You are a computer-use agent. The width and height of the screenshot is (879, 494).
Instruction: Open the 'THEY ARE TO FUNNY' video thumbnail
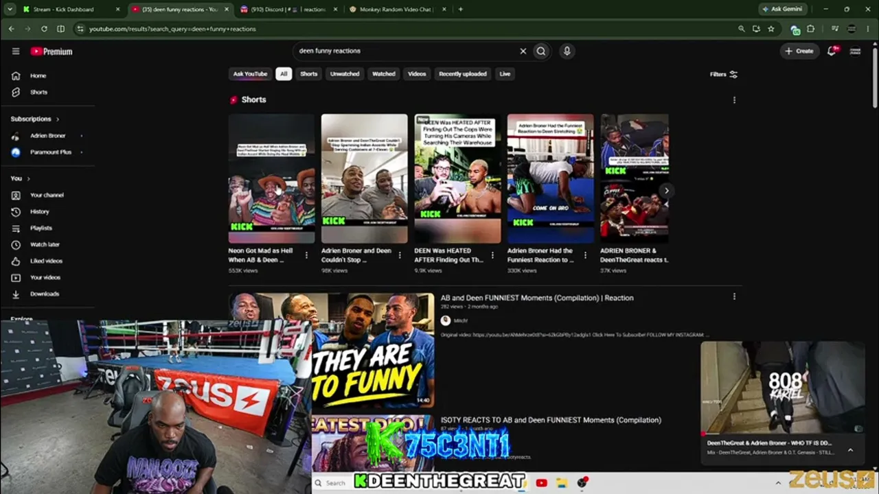pyautogui.click(x=332, y=350)
